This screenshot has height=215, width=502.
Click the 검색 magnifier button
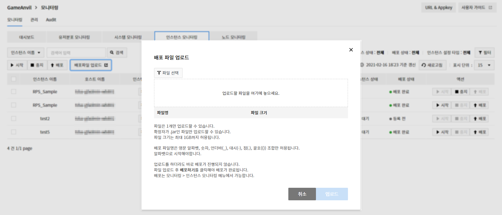coord(117,53)
